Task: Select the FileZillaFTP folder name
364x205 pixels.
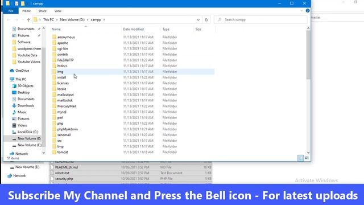Action: (65, 60)
